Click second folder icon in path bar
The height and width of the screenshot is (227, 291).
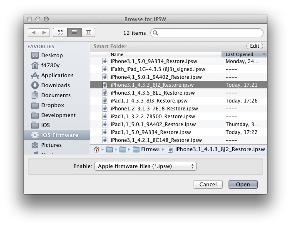(123, 149)
